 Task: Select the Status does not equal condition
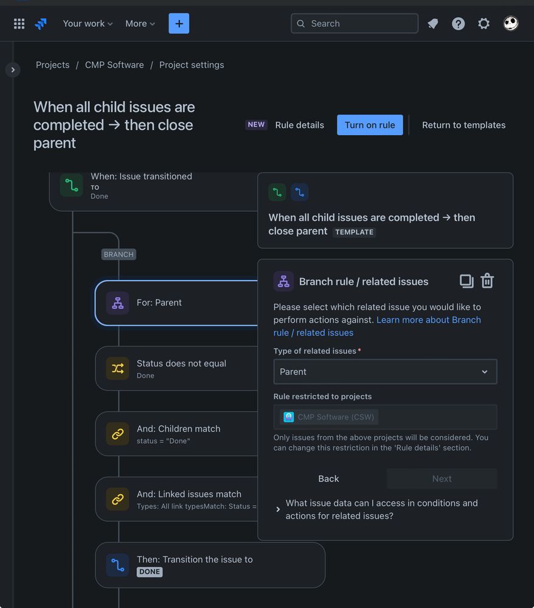click(x=177, y=368)
